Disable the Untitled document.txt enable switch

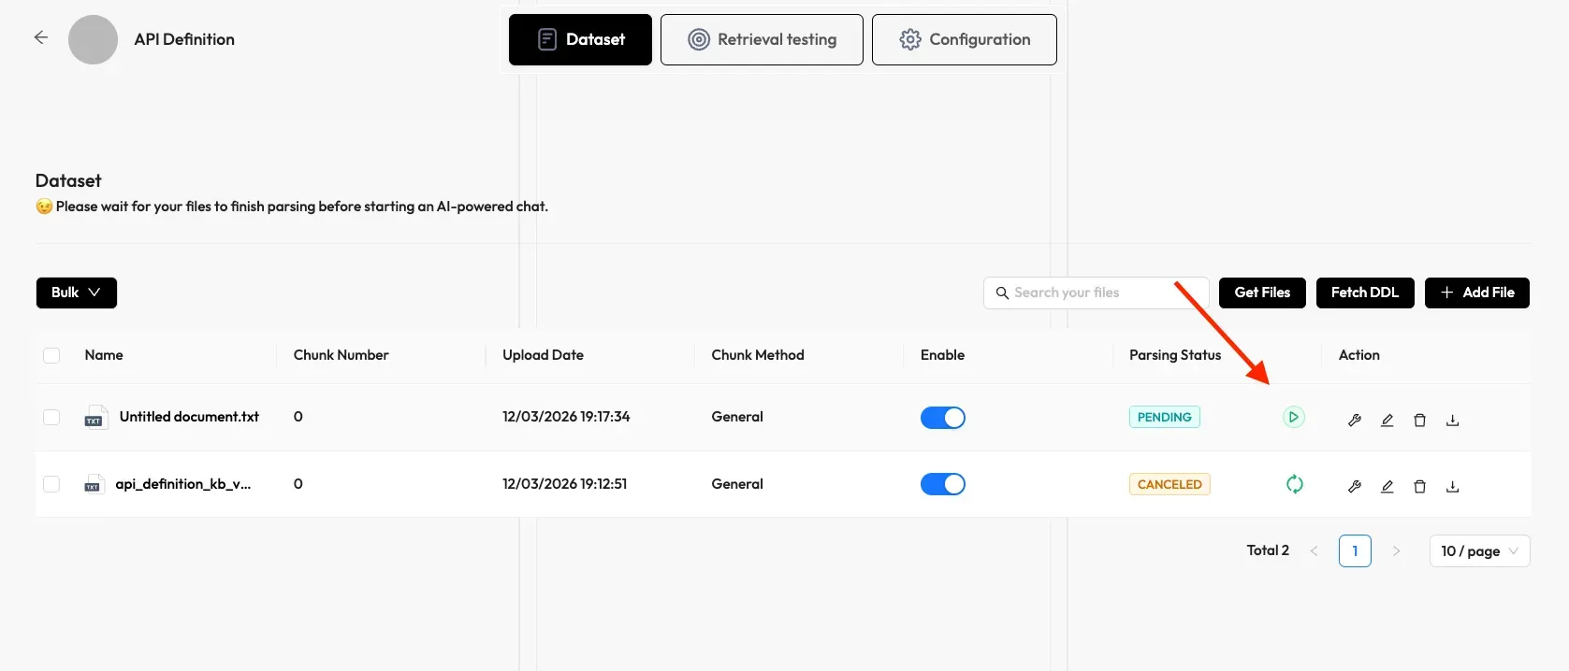942,418
